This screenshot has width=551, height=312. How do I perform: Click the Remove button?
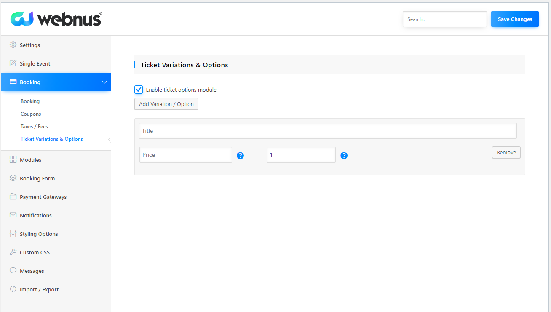pos(506,152)
